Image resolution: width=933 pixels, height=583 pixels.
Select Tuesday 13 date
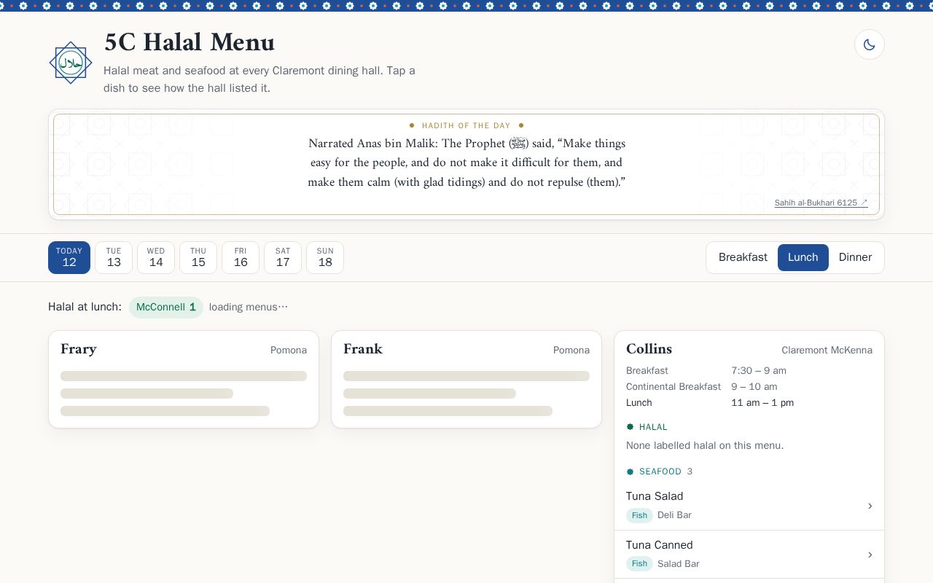[x=114, y=257]
